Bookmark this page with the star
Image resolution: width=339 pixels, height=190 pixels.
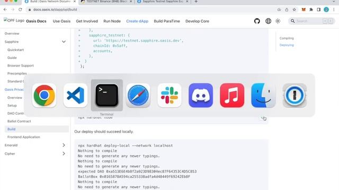point(295,9)
